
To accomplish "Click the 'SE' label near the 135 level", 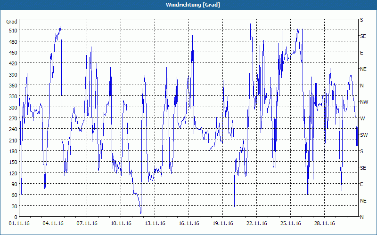I will point(363,168).
